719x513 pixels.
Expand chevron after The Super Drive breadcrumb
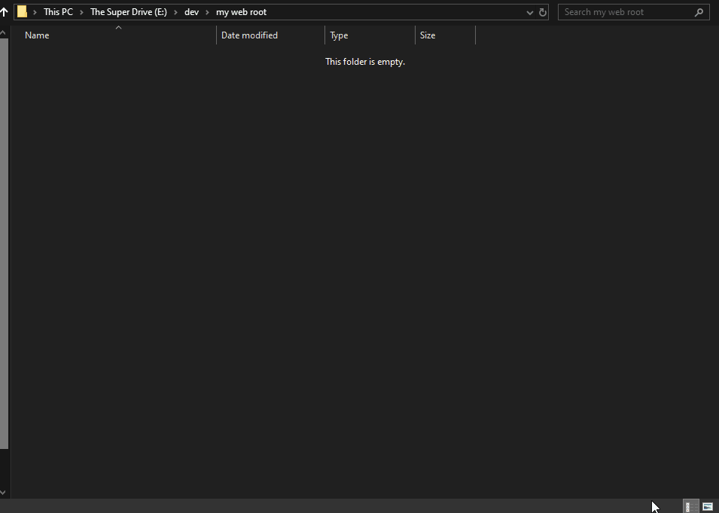tap(175, 12)
